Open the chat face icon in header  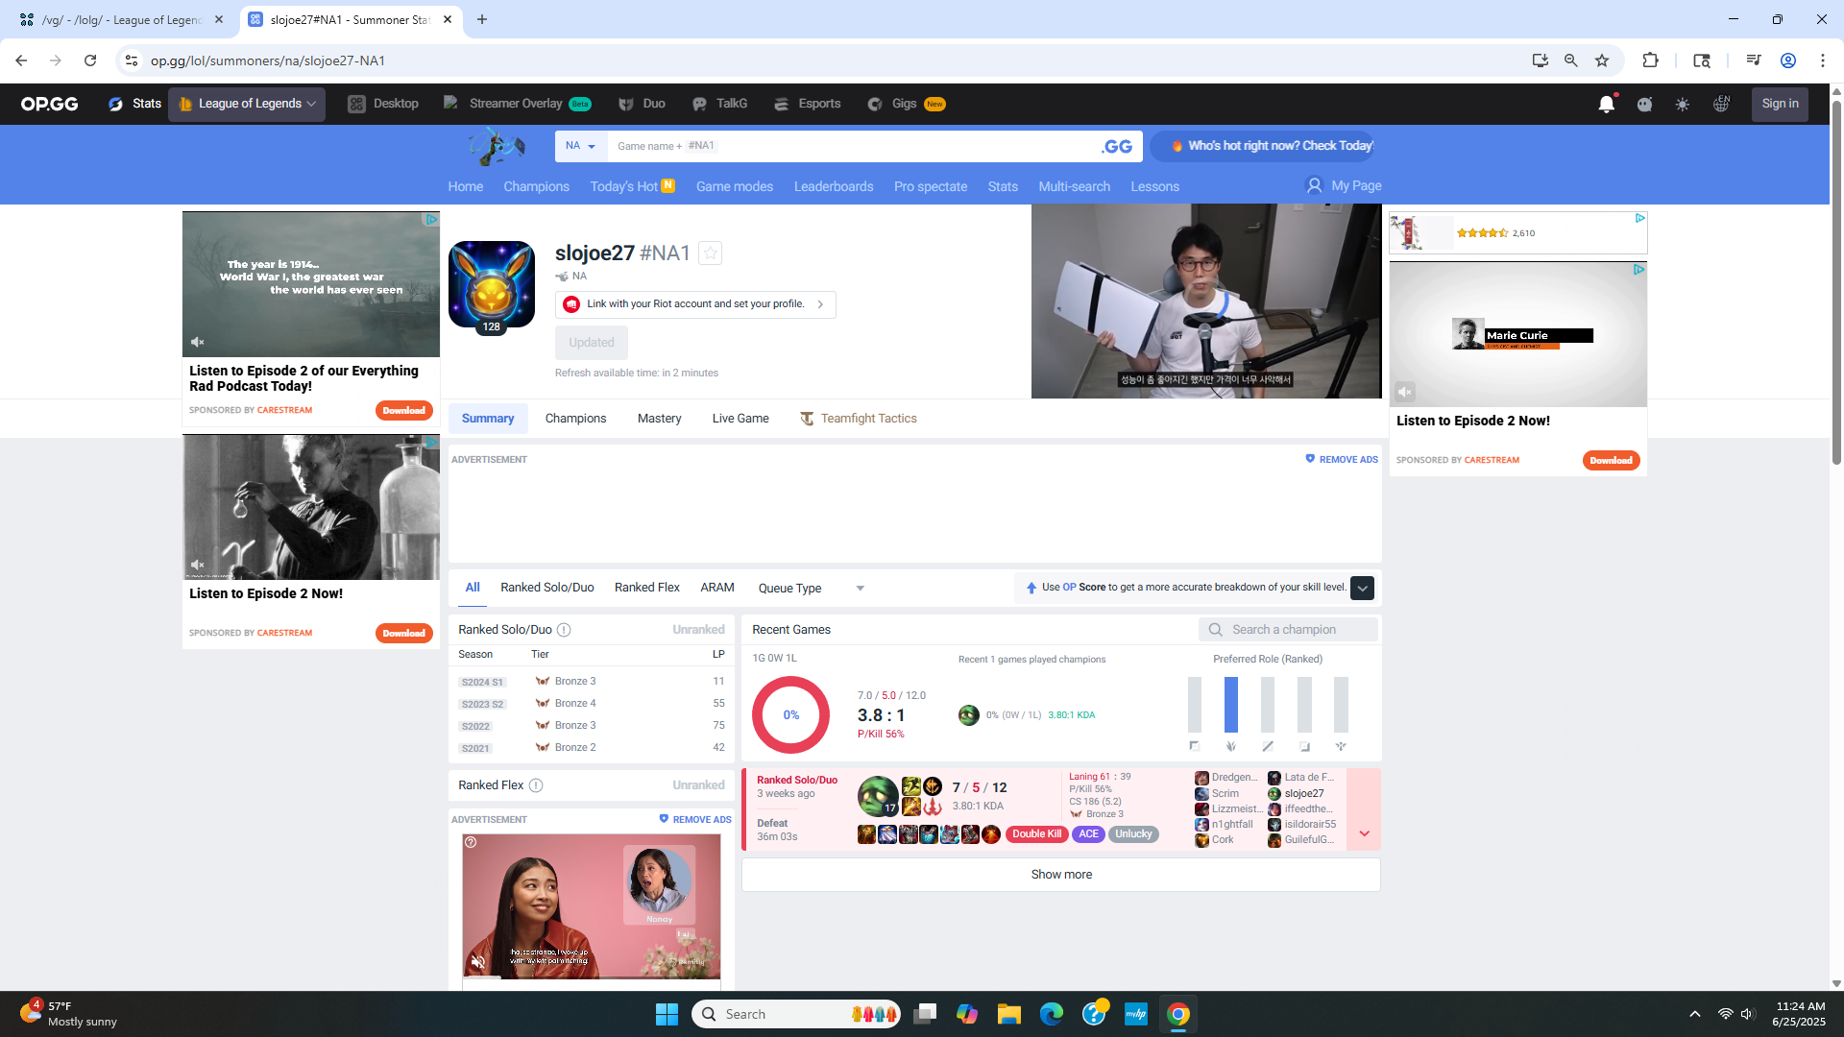[x=1644, y=104]
